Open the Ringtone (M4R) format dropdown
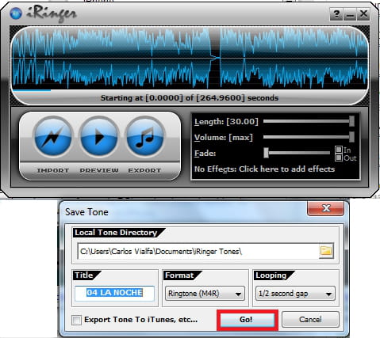 point(205,294)
